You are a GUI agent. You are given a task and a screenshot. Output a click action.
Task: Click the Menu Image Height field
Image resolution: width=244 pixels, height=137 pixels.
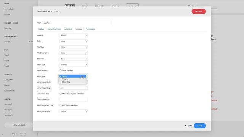[x=74, y=88]
